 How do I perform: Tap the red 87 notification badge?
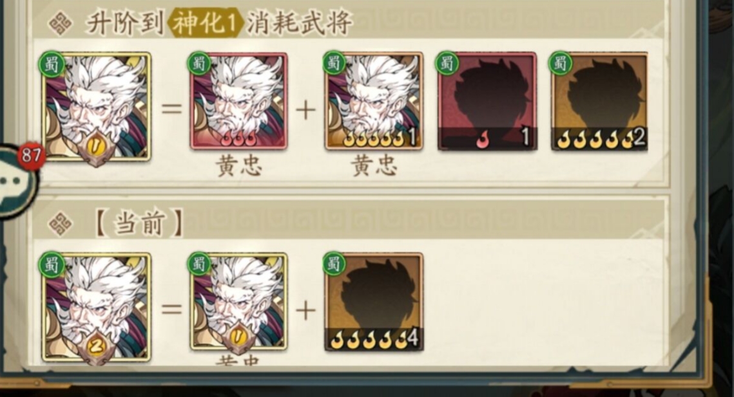point(32,155)
